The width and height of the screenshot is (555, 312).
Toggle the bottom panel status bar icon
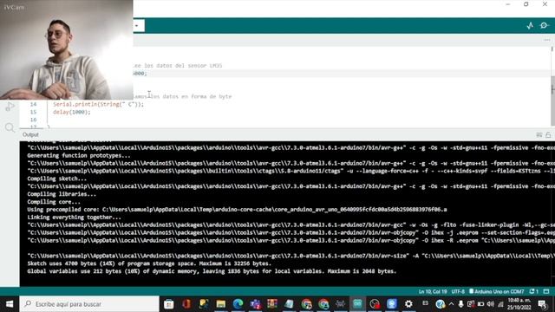click(546, 291)
